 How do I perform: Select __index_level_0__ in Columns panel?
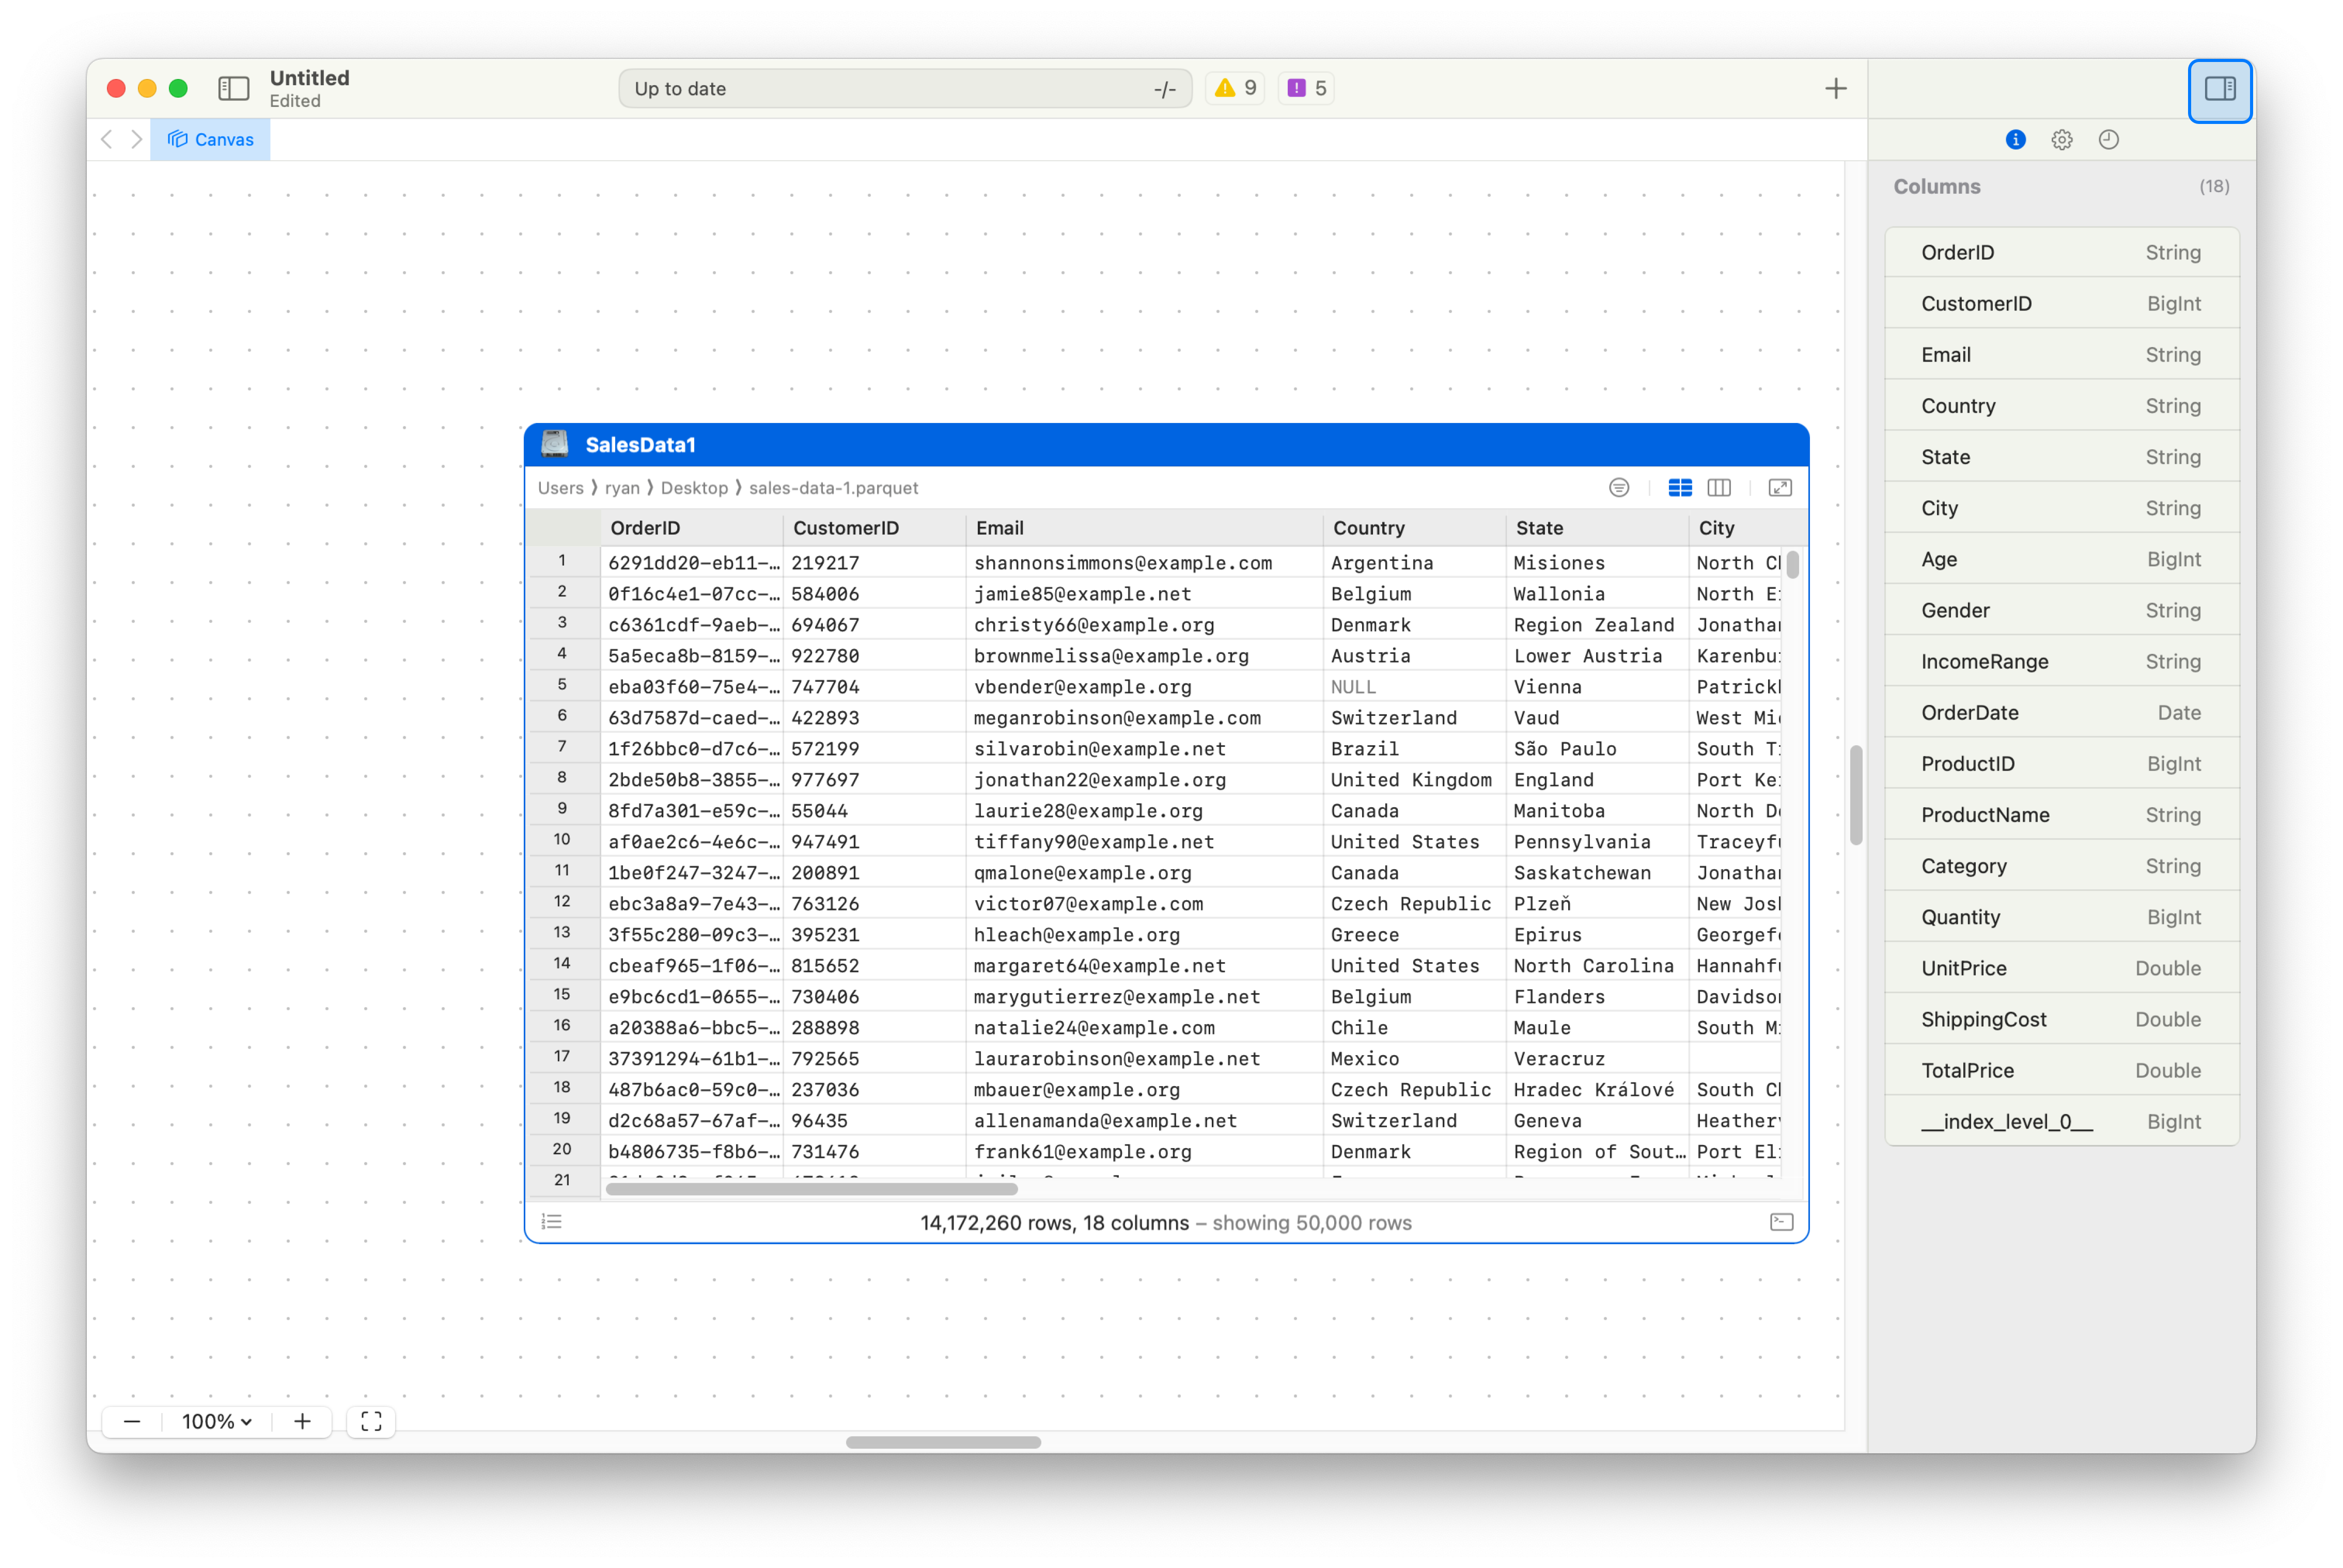pyautogui.click(x=2061, y=1121)
